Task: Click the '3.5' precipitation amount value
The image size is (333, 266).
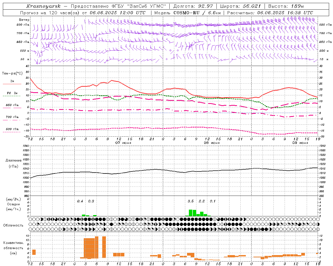Action: click(x=191, y=201)
